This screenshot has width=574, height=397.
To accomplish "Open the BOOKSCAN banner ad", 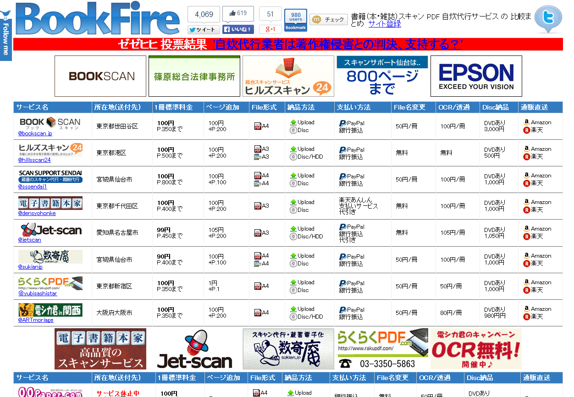I will point(100,76).
